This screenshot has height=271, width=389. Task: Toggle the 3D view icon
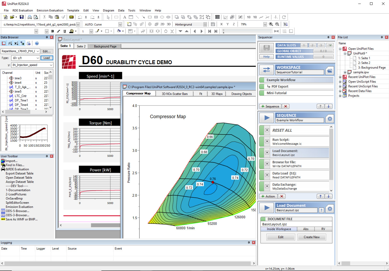pos(169,24)
